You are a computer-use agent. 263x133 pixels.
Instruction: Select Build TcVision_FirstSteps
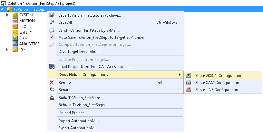115,98
